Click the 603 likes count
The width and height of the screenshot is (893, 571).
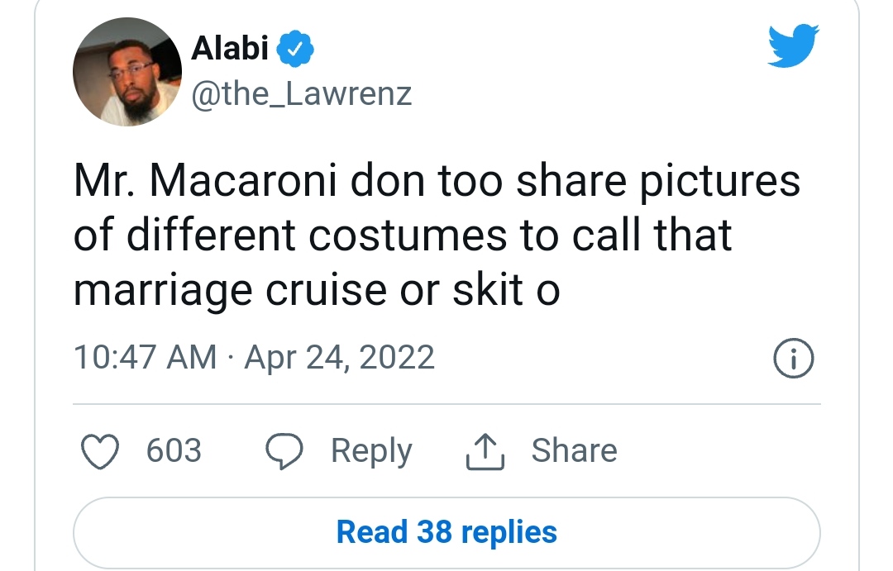tap(174, 451)
